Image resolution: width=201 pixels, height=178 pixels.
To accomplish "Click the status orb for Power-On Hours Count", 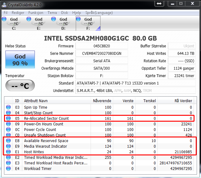I will [8, 124].
